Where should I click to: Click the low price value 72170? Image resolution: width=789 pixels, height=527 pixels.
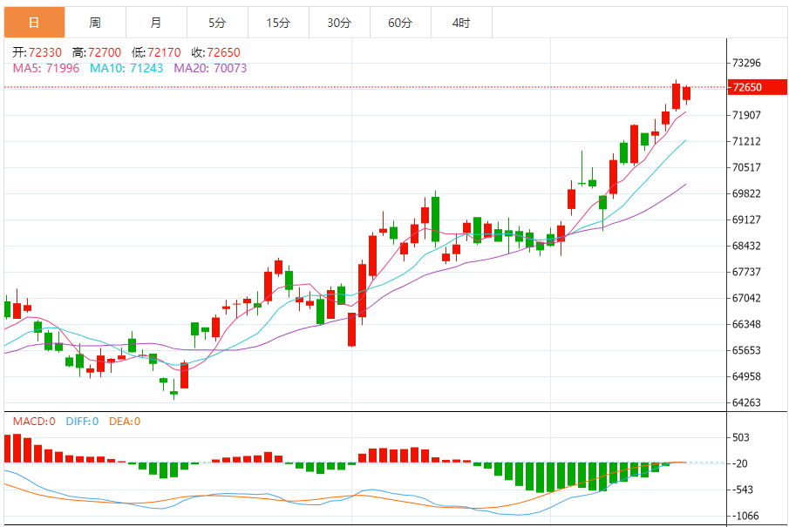[x=164, y=52]
